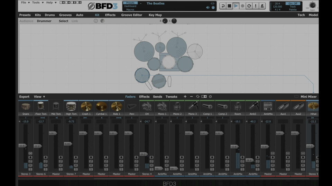Click the preset audition speaker icon
The height and width of the screenshot is (186, 332).
point(208,8)
